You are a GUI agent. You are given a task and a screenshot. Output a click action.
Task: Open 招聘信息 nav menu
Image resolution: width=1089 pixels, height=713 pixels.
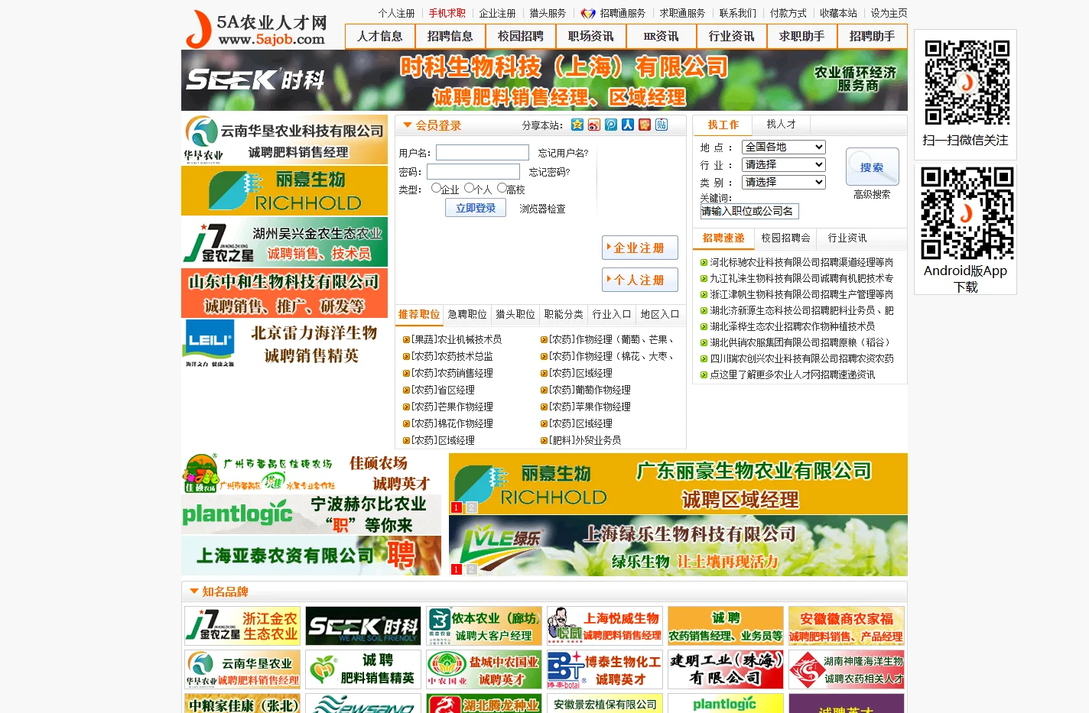click(450, 36)
